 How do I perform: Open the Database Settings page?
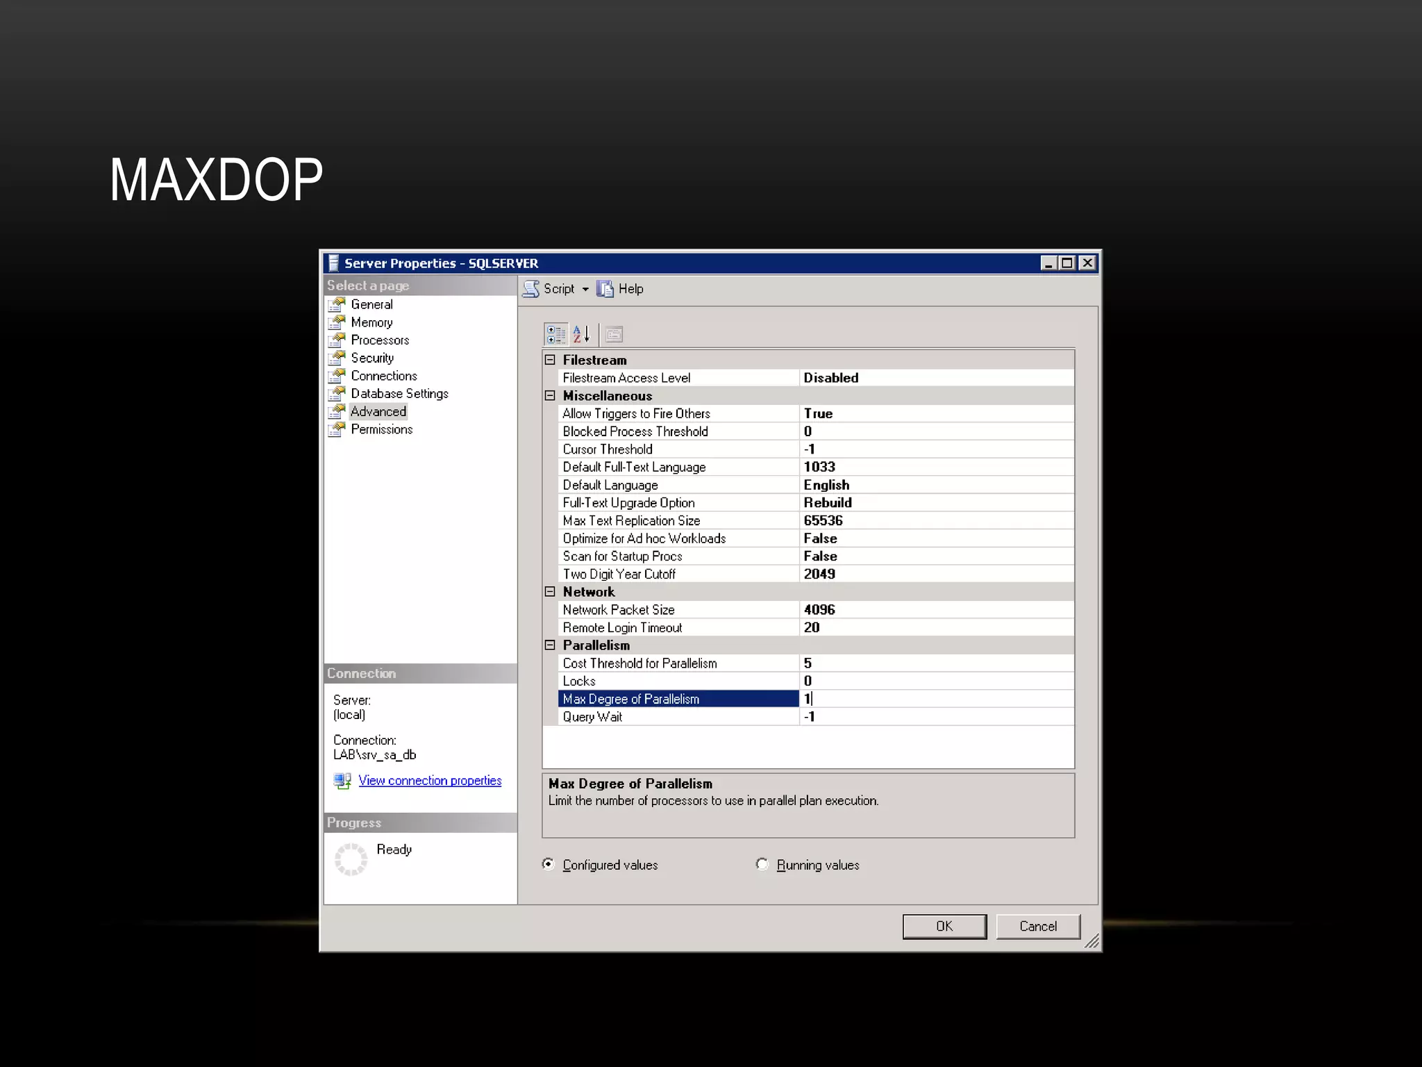coord(399,394)
